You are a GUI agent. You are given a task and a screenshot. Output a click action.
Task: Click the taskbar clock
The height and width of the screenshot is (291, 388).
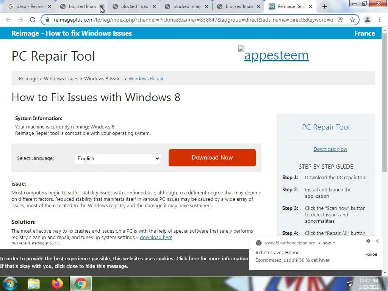click(x=369, y=284)
